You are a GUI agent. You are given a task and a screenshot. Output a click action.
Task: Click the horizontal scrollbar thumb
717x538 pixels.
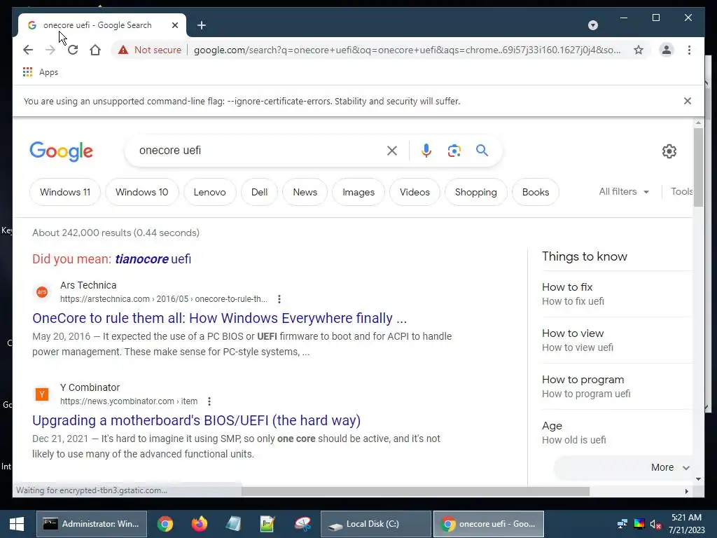pos(416,491)
